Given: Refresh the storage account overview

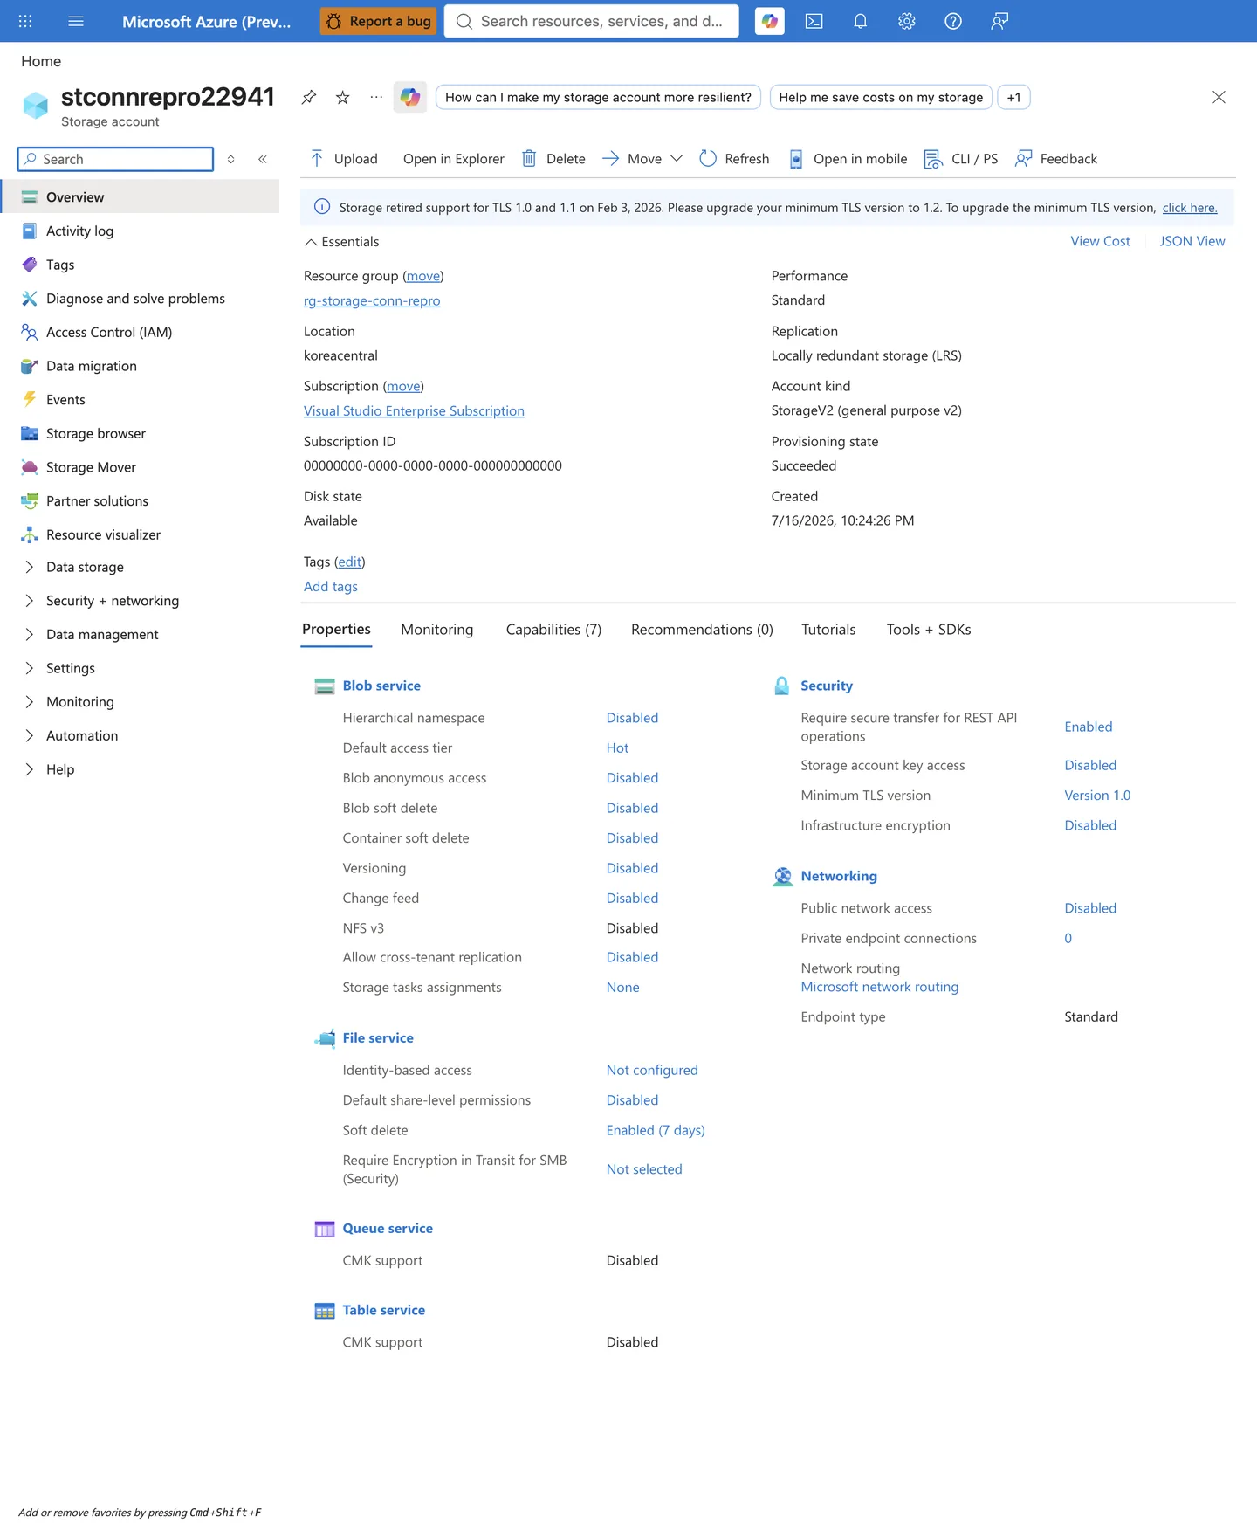Looking at the screenshot, I should pos(734,158).
